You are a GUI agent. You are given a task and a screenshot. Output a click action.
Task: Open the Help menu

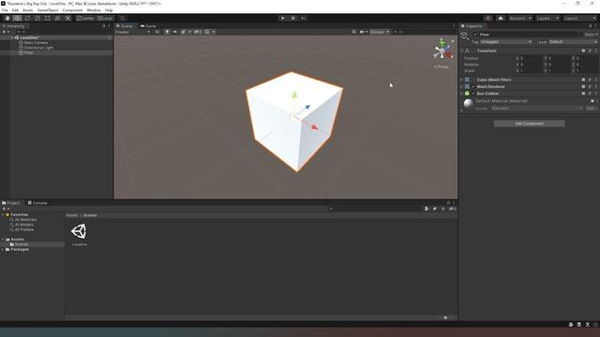pyautogui.click(x=109, y=10)
